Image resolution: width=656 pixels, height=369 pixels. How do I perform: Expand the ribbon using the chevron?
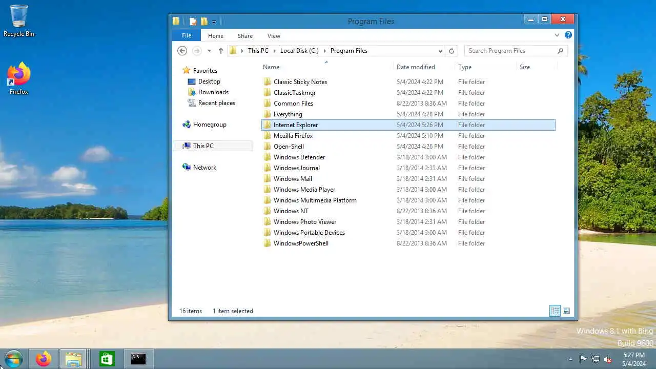tap(557, 35)
